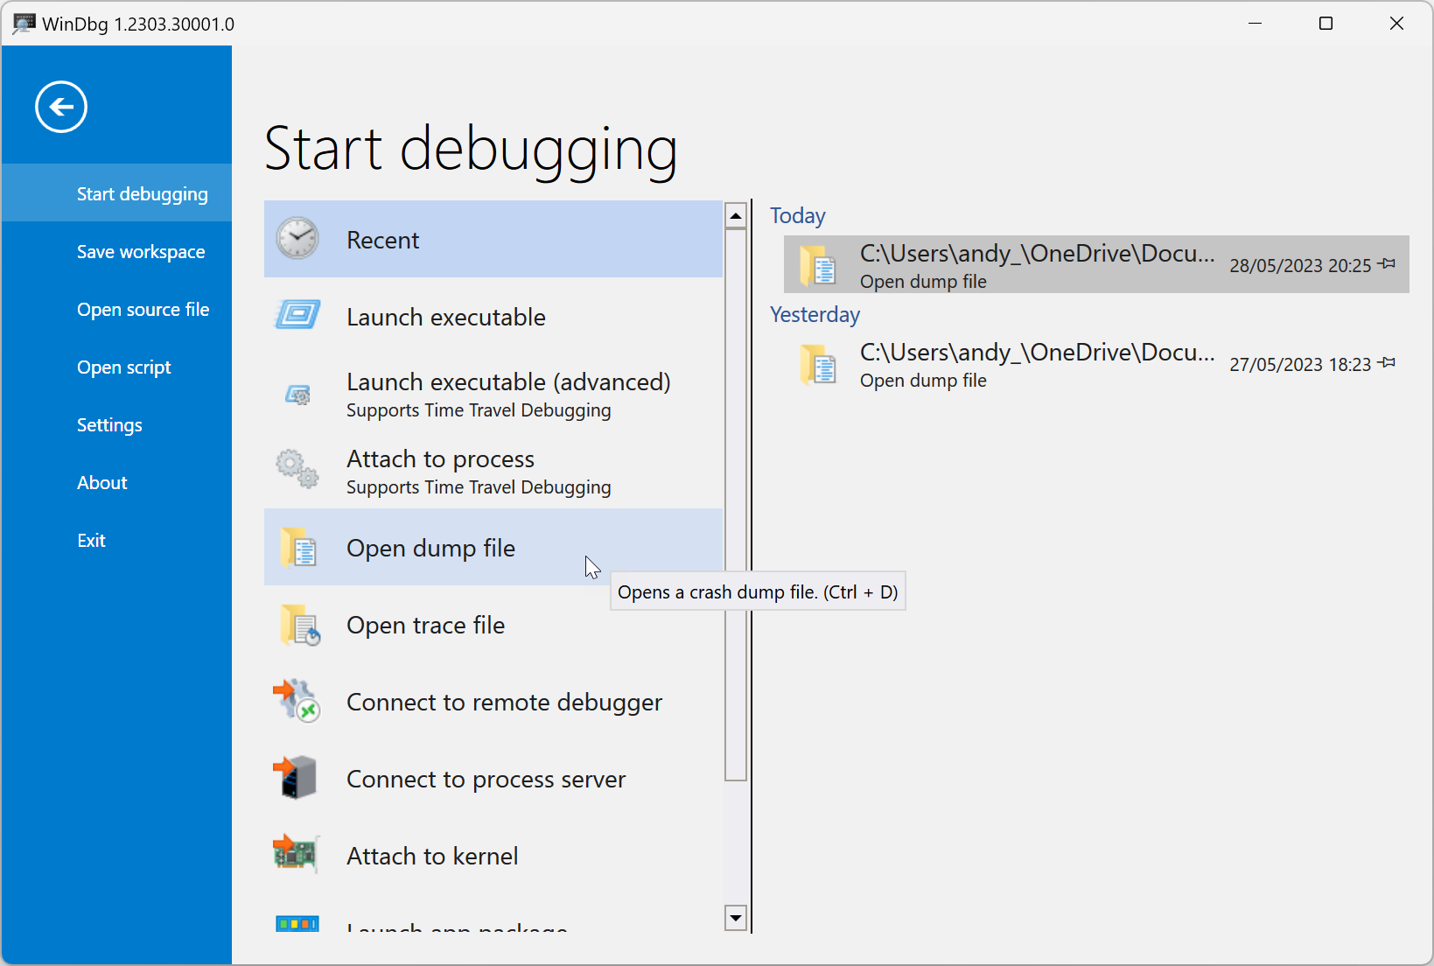
Task: Click the Connect to remote debugger icon
Action: 297,701
